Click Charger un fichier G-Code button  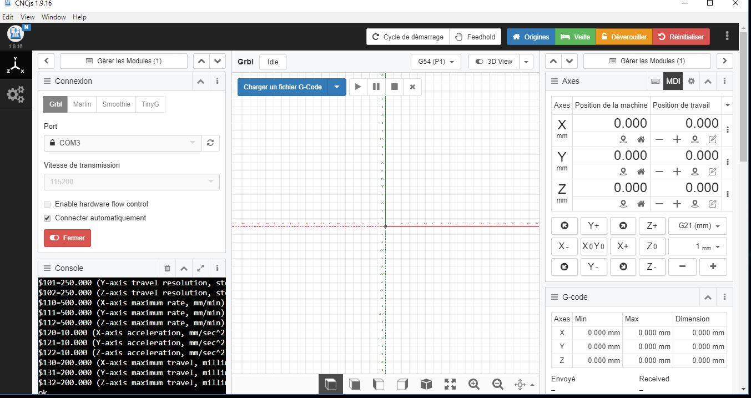tap(283, 87)
